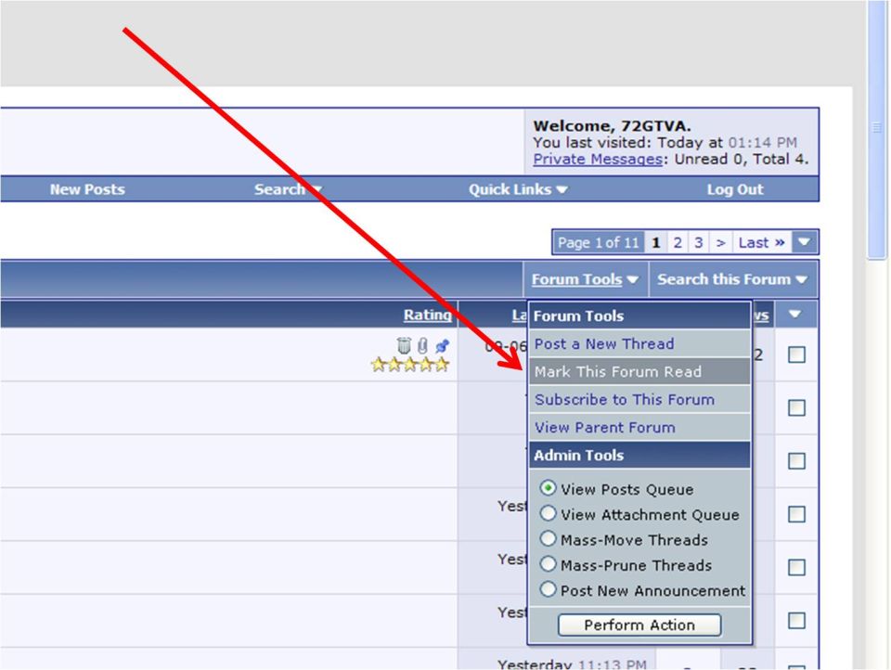Image resolution: width=891 pixels, height=670 pixels.
Task: Click the trash can icon in first thread row
Action: coord(404,345)
